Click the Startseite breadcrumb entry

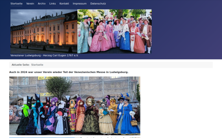37,65
